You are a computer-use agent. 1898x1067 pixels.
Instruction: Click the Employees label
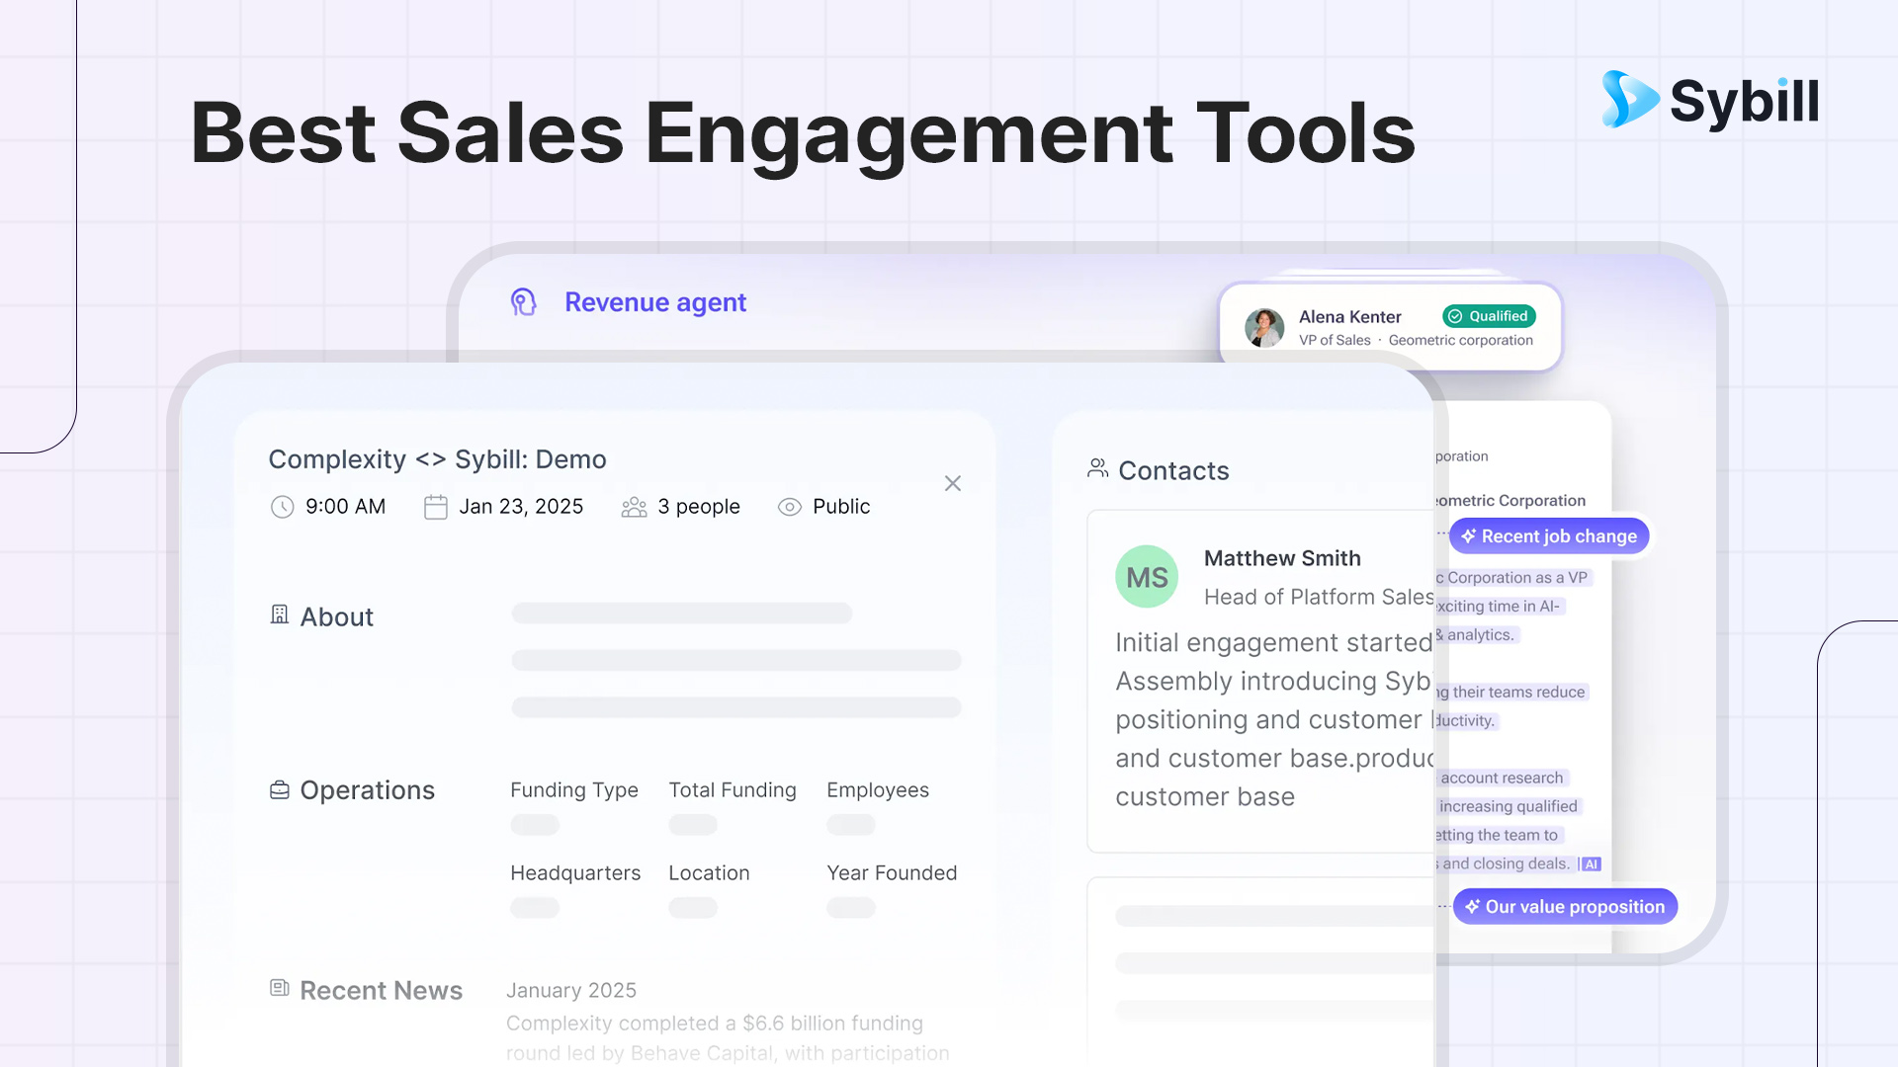click(878, 790)
